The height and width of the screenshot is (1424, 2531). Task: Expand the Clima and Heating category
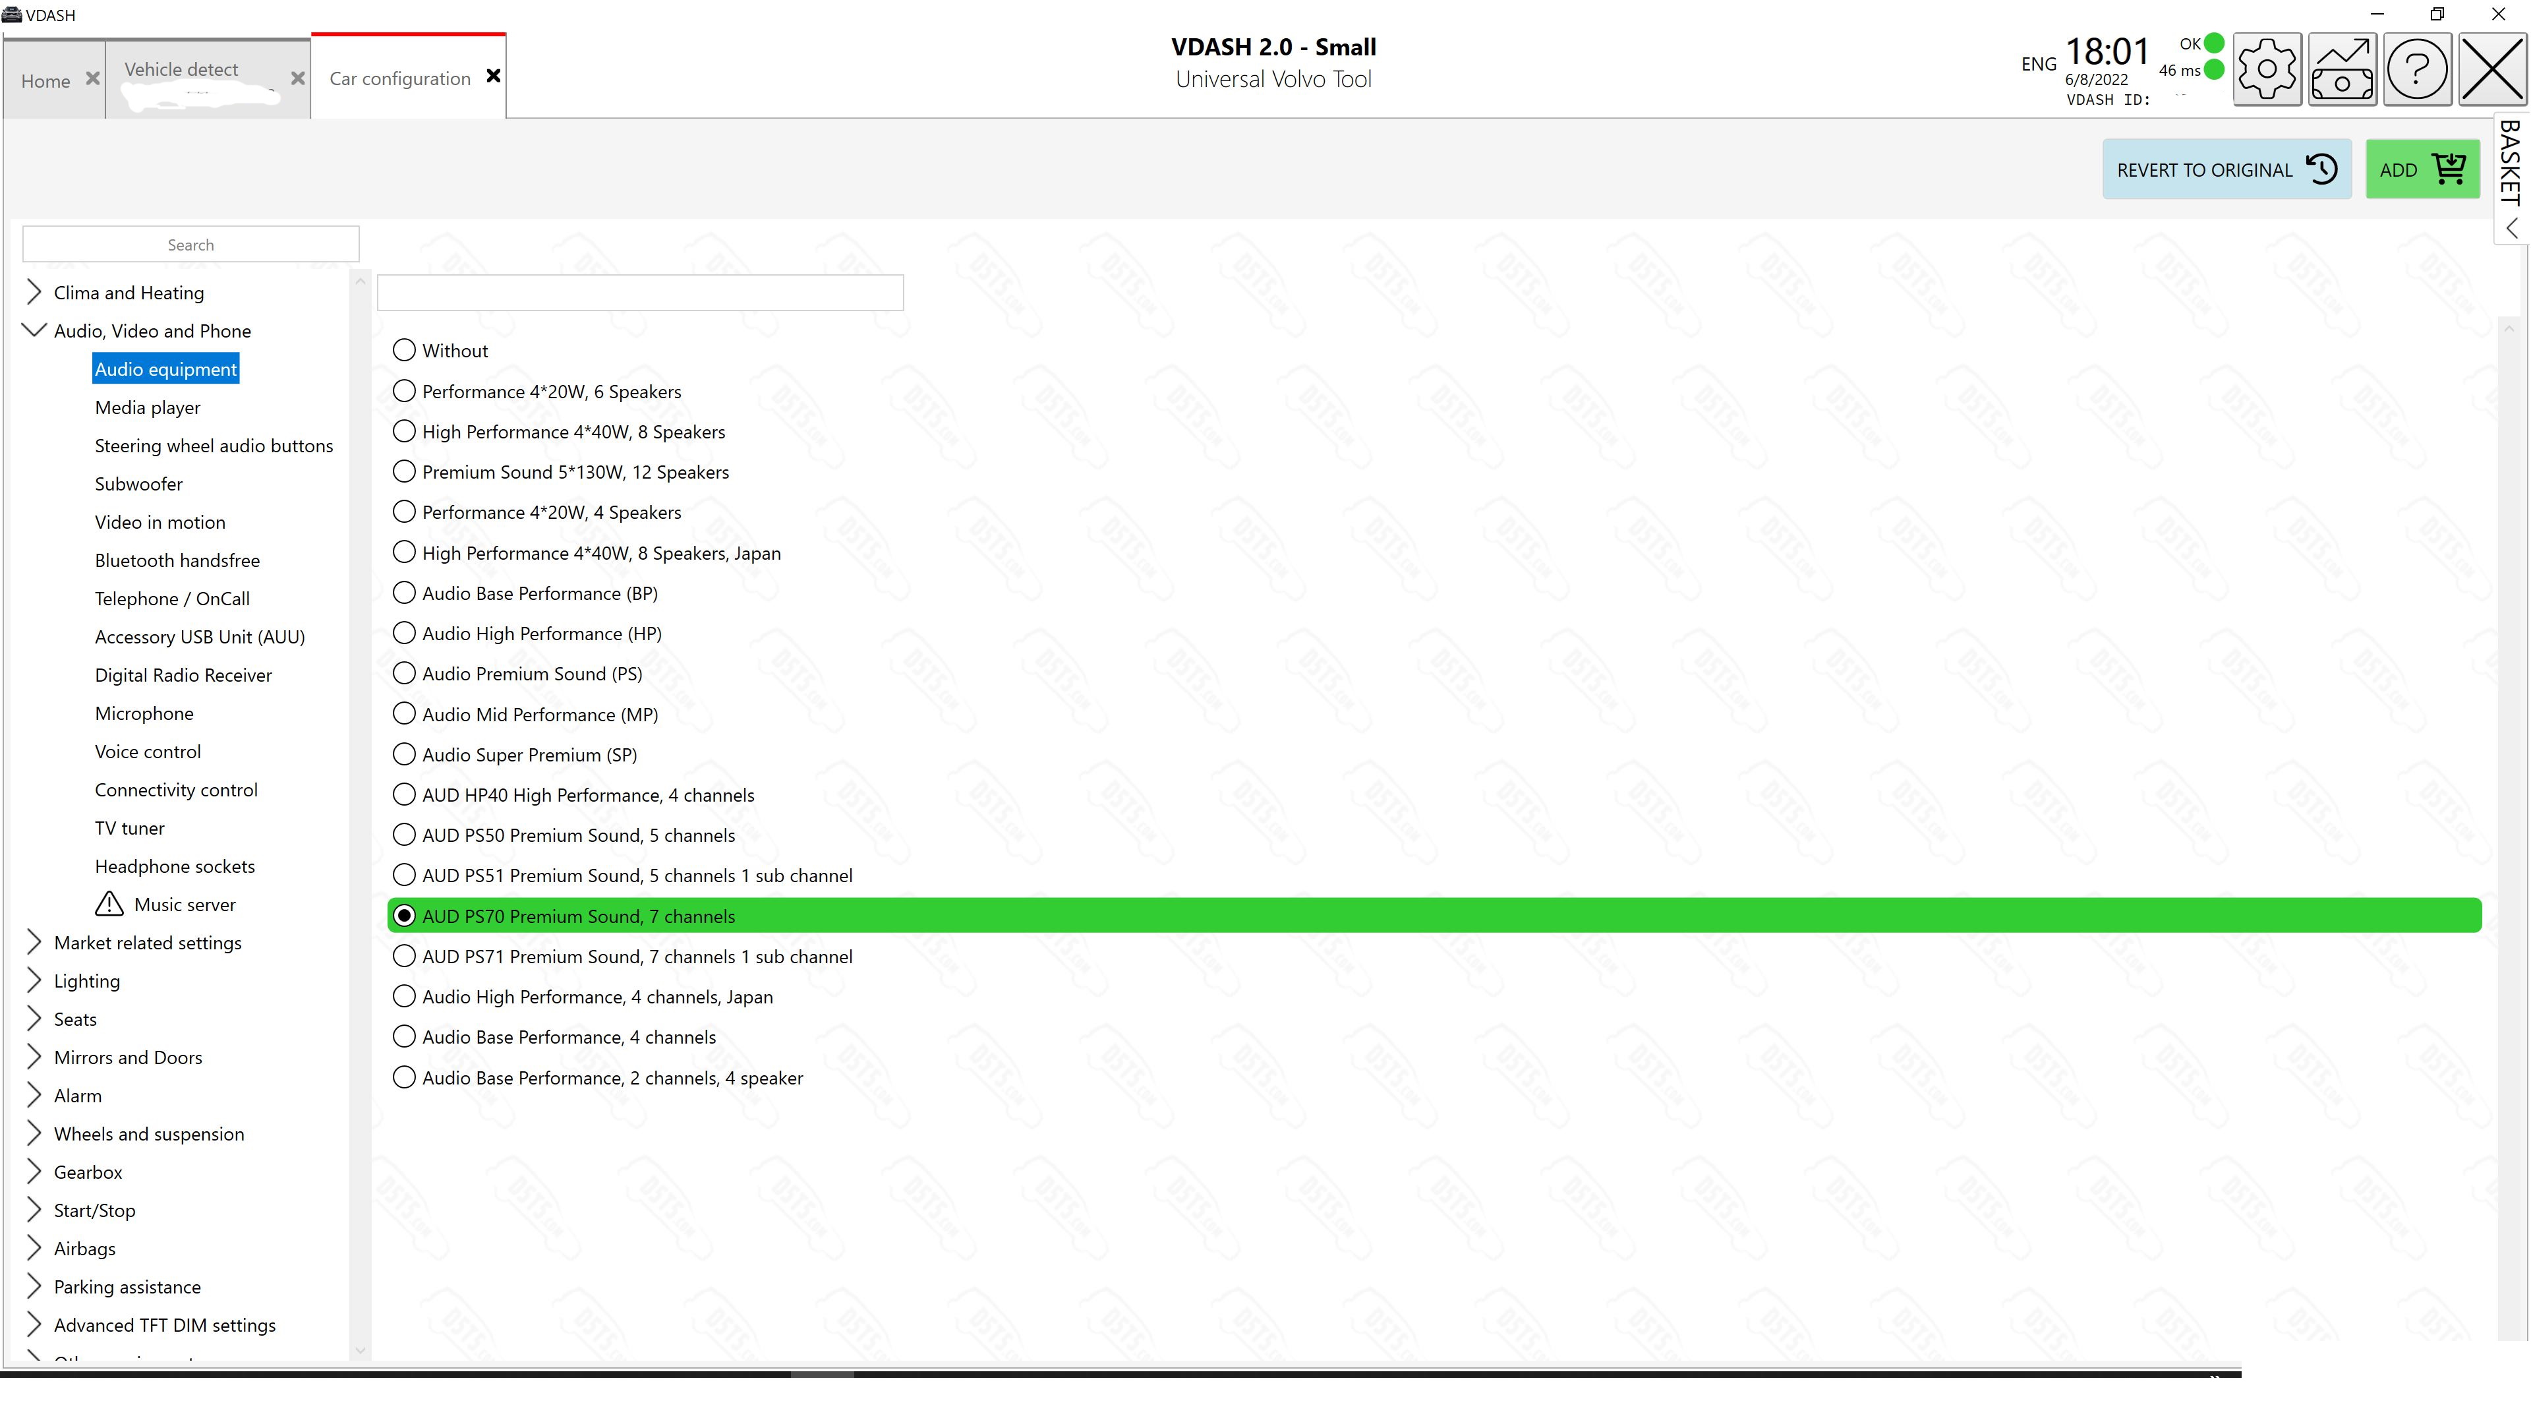click(x=34, y=292)
